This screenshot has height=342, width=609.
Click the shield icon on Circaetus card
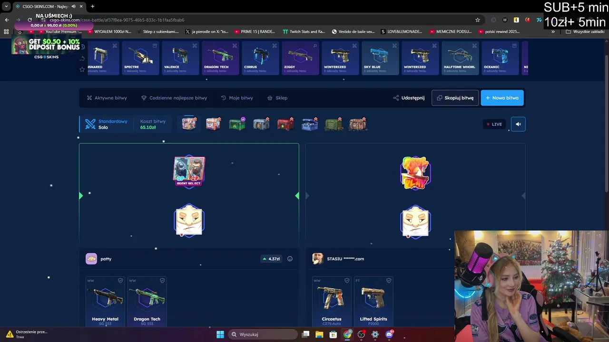[347, 281]
